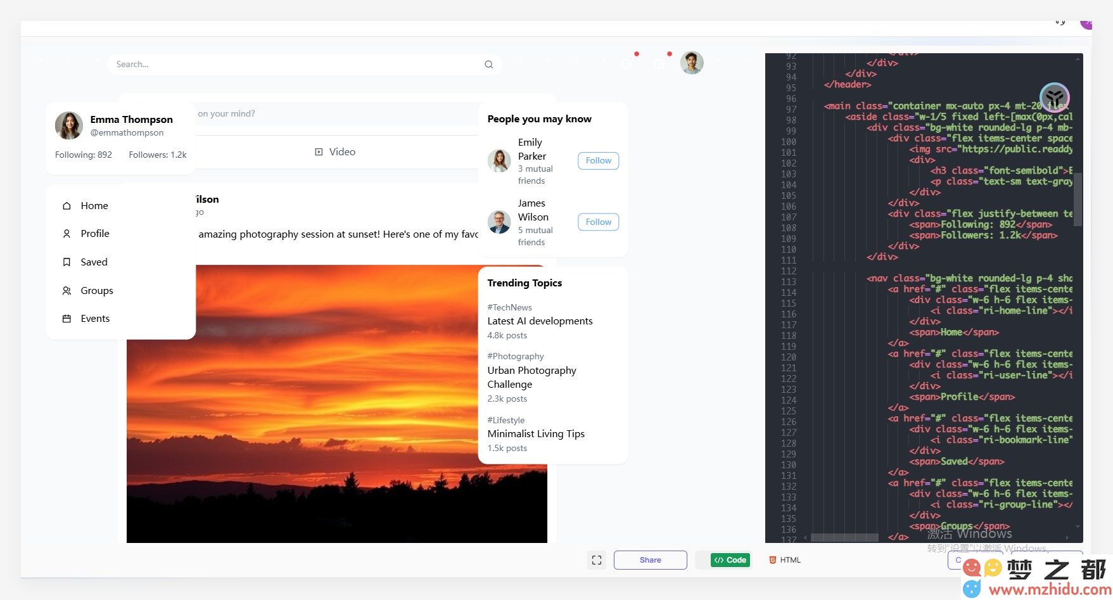The width and height of the screenshot is (1113, 600).
Task: Select the Groups people icon
Action: tap(67, 291)
